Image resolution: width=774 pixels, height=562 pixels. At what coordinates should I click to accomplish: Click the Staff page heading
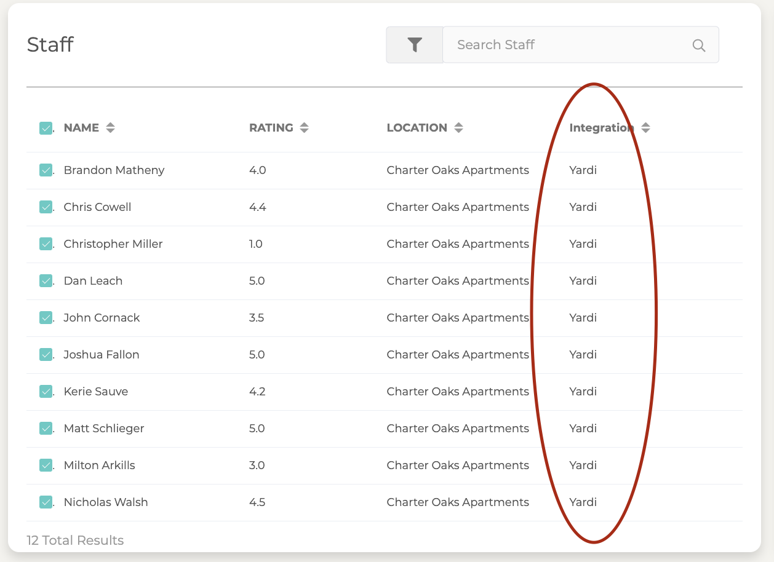point(50,44)
